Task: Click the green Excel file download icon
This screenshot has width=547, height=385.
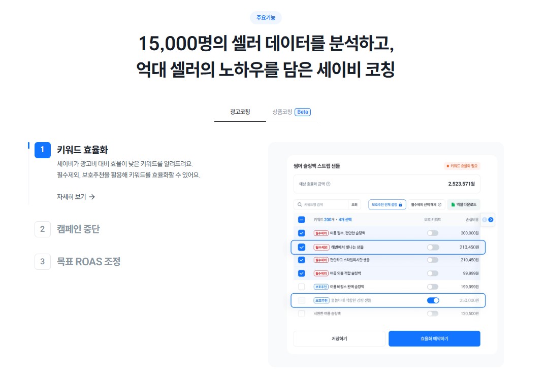Action: coord(453,204)
